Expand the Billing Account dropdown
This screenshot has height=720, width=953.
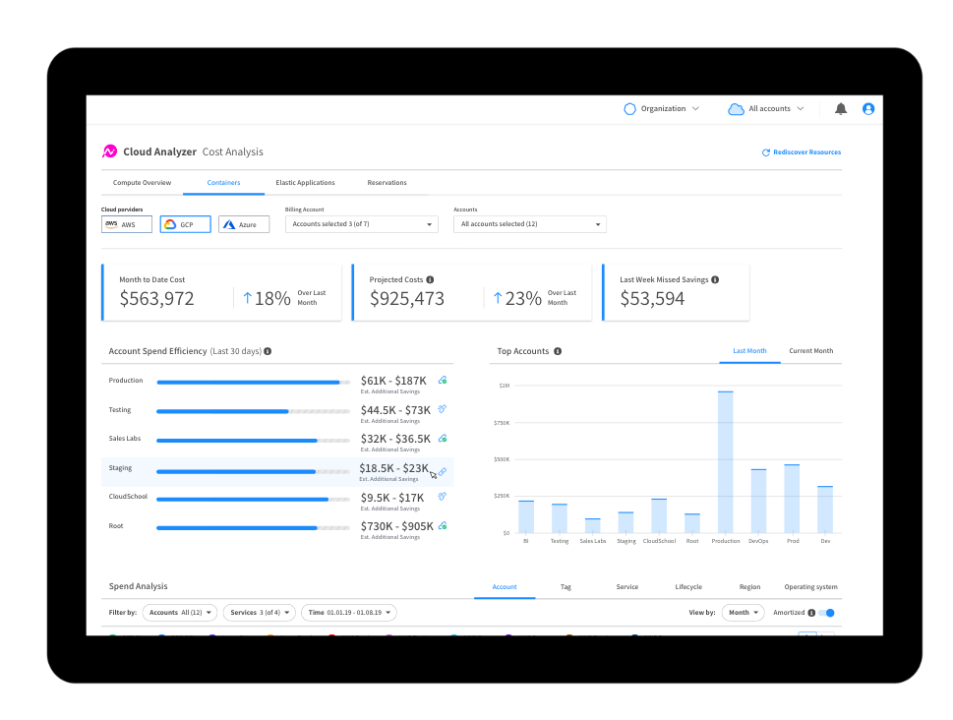(361, 224)
